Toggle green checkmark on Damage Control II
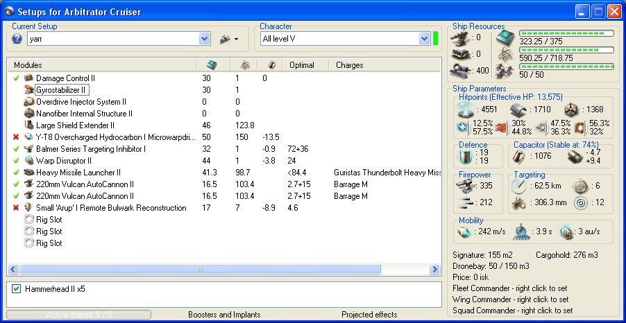The width and height of the screenshot is (626, 323). coord(16,78)
